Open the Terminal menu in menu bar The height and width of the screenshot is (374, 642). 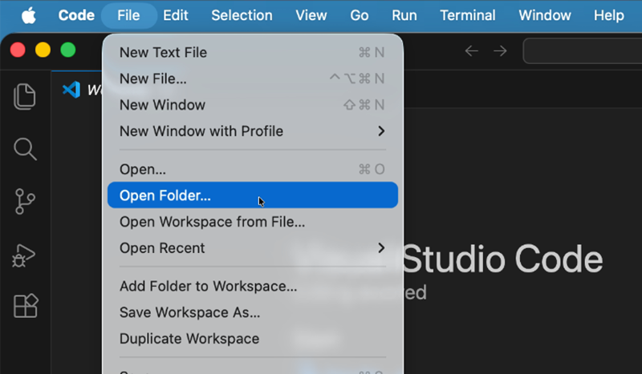pyautogui.click(x=468, y=15)
